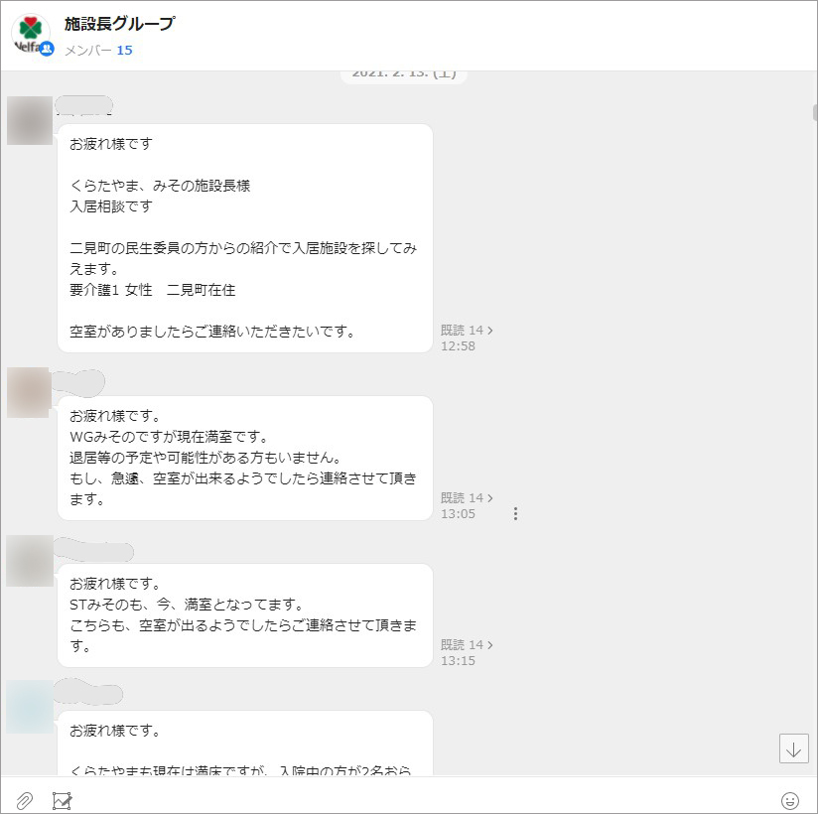818x814 pixels.
Task: Click the blurred sender name above 12:58 message
Action: point(84,105)
